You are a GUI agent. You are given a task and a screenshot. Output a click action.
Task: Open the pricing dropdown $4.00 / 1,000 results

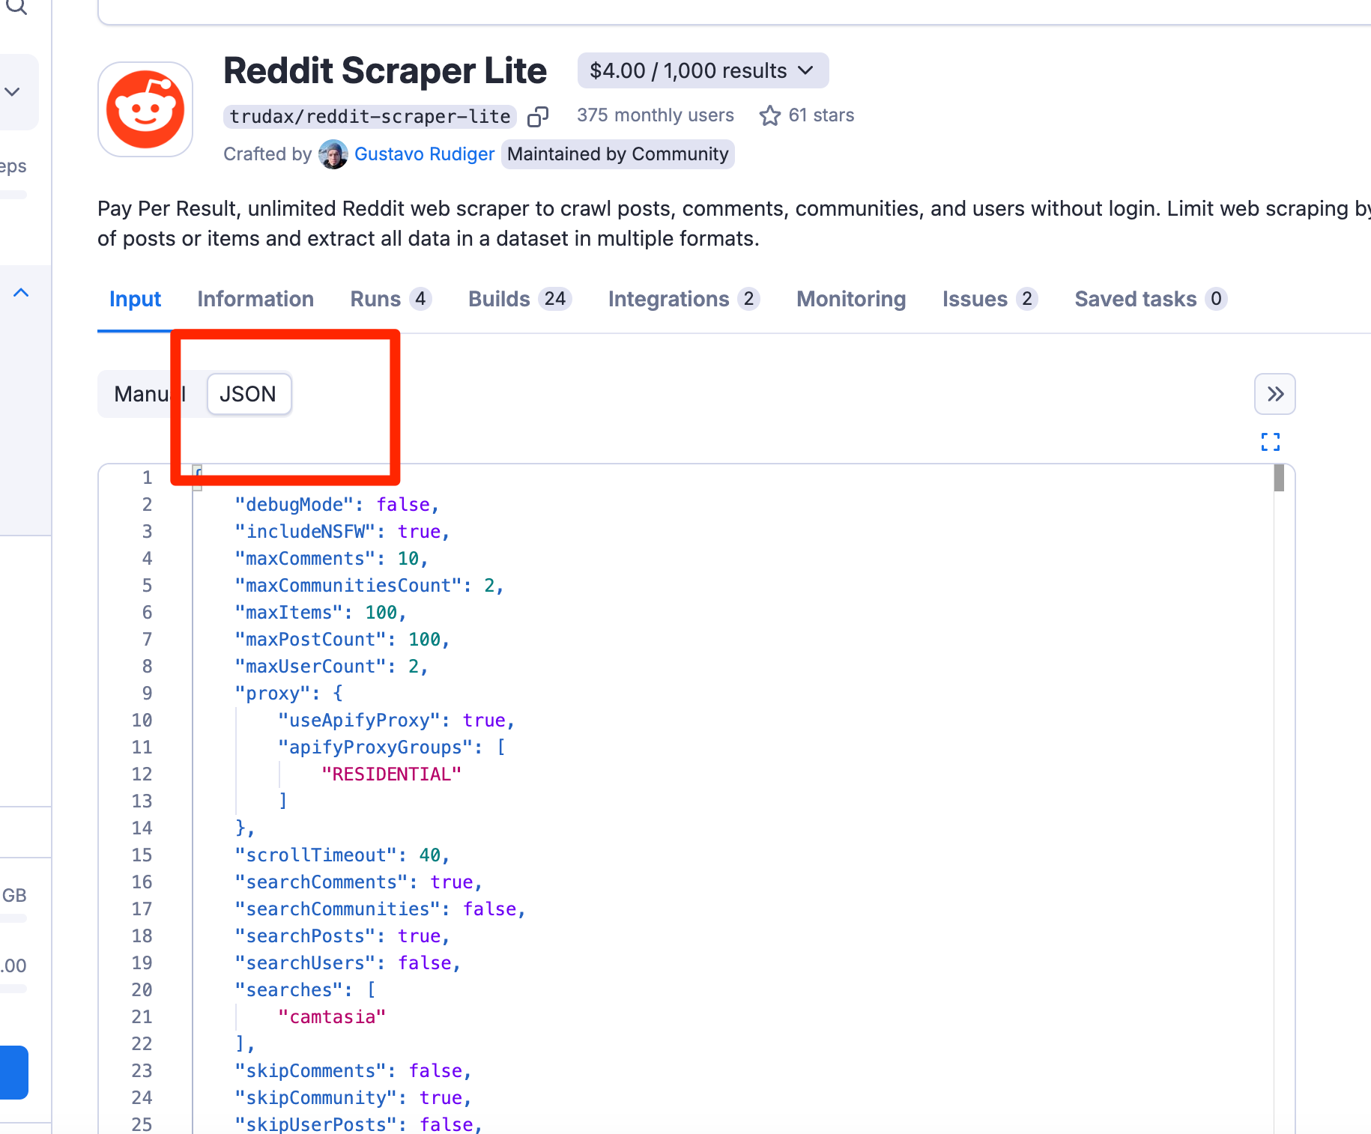(x=703, y=70)
